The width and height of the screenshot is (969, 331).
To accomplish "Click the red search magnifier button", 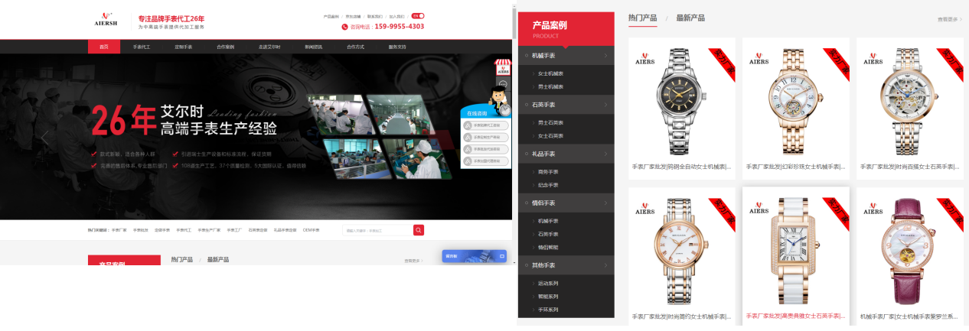I will 419,230.
